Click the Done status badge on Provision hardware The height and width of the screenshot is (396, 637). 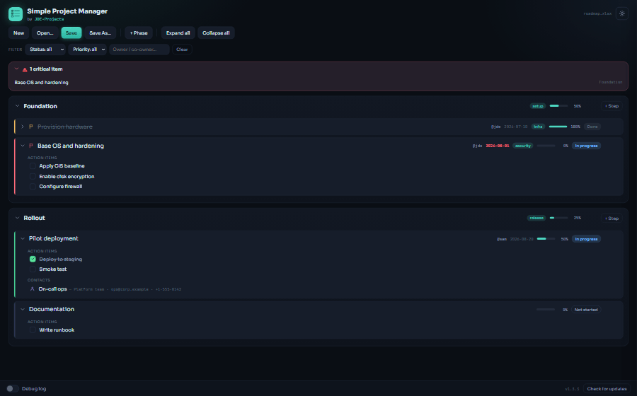[x=592, y=127]
